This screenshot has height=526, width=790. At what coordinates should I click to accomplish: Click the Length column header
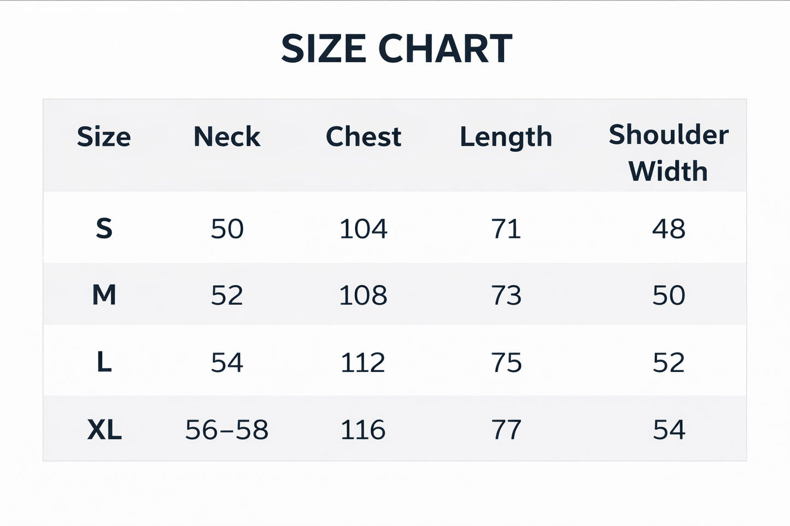tap(506, 138)
